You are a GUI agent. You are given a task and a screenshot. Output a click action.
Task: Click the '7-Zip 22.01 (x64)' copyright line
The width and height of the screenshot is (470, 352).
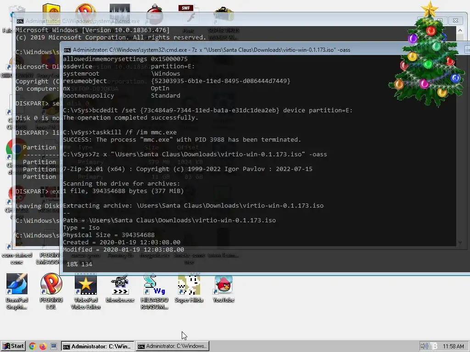coord(188,169)
